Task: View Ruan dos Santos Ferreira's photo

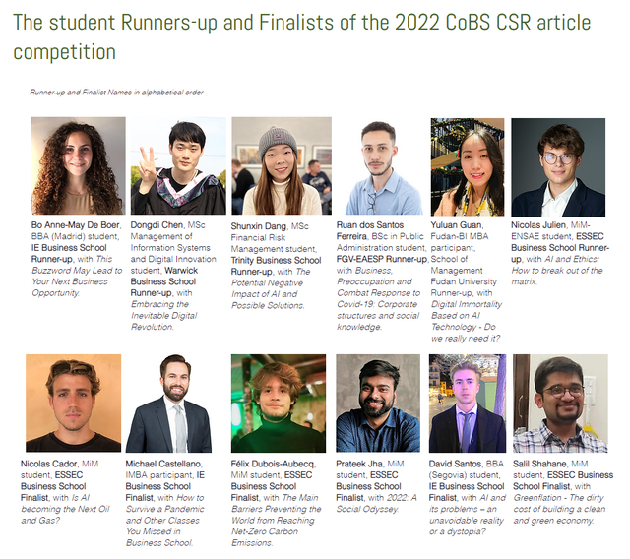Action: click(380, 166)
